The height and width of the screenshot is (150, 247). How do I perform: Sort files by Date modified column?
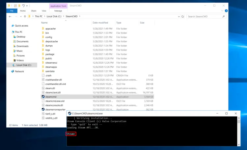point(100,23)
